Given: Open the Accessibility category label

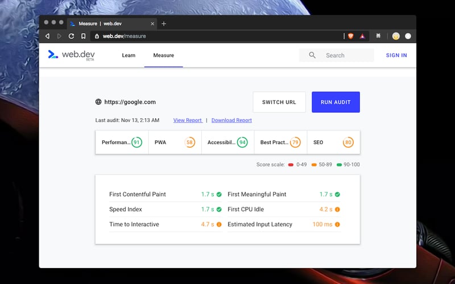Looking at the screenshot, I should 221,143.
